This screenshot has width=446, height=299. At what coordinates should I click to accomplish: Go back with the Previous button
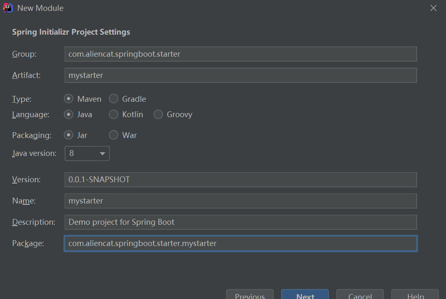point(250,294)
